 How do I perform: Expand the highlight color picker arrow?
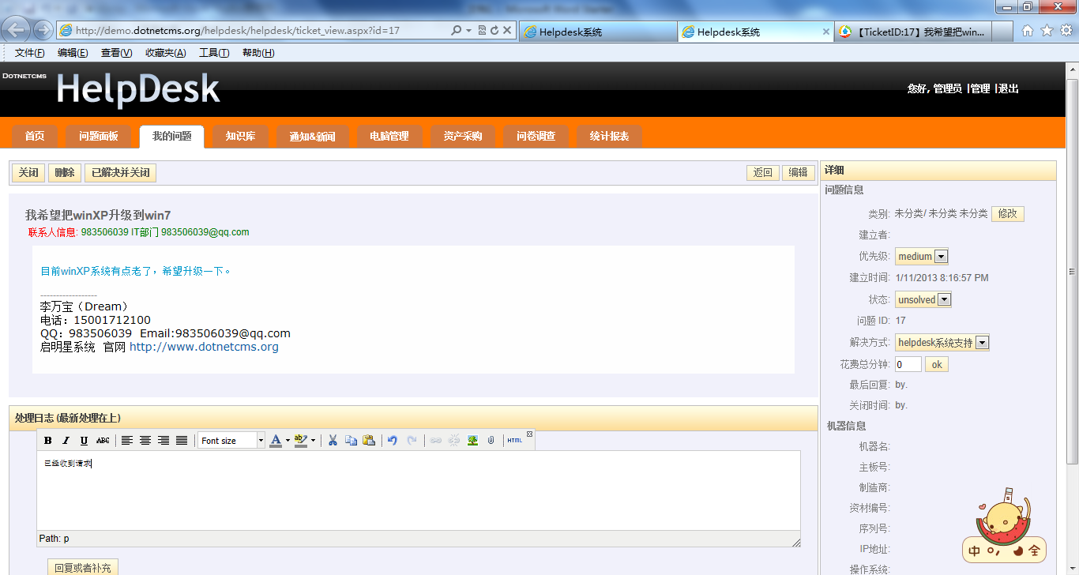pos(313,441)
